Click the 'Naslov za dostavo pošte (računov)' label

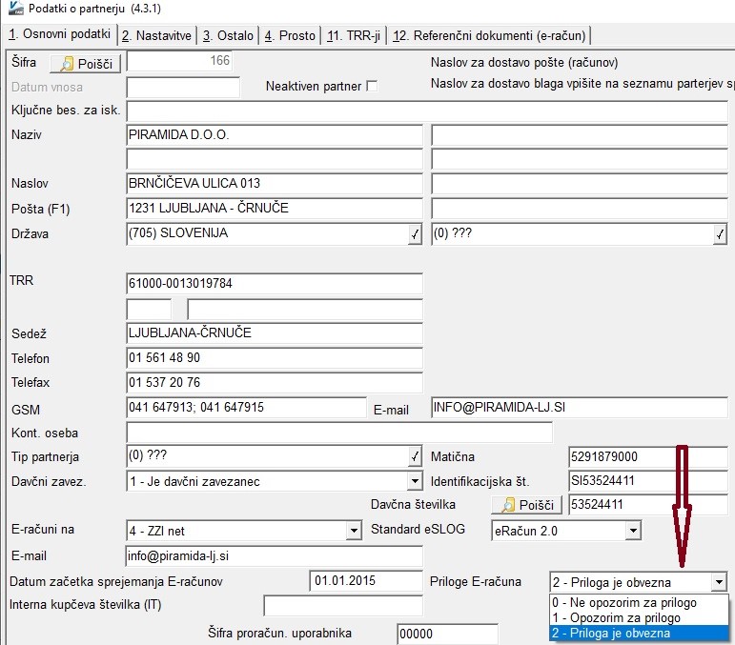coord(524,63)
